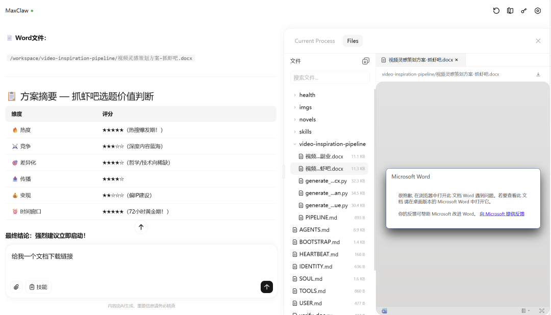551x315 pixels.
Task: Click the key icon in header
Action: pos(524,11)
